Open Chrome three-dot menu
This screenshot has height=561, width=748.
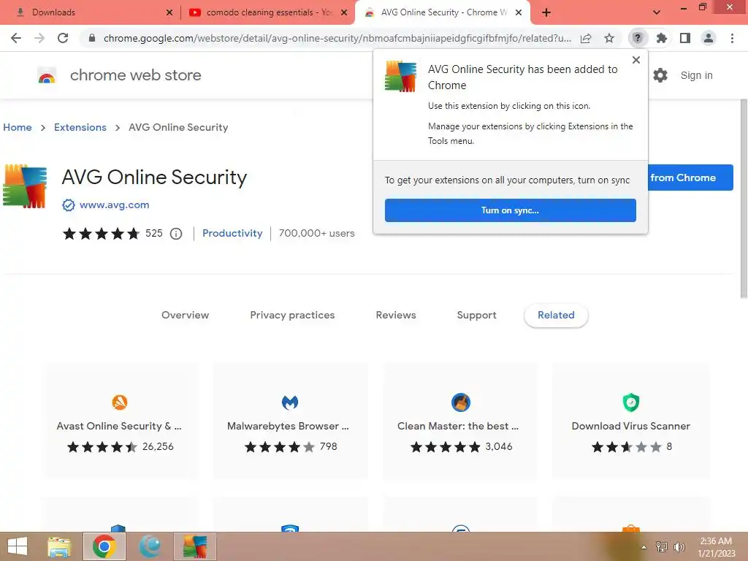732,38
